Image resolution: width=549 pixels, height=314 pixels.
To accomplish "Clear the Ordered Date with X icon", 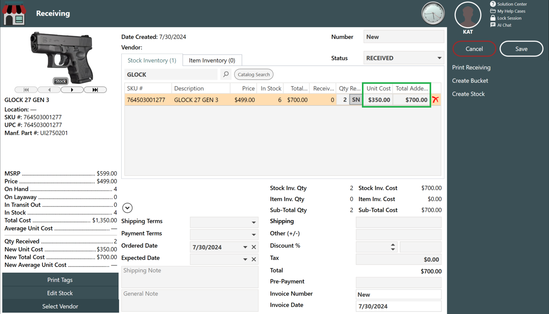I will [254, 247].
